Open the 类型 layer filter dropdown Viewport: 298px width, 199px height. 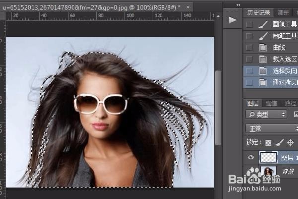pos(266,114)
